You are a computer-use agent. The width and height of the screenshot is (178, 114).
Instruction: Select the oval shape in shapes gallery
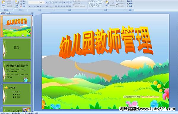pyautogui.click(x=101, y=1)
